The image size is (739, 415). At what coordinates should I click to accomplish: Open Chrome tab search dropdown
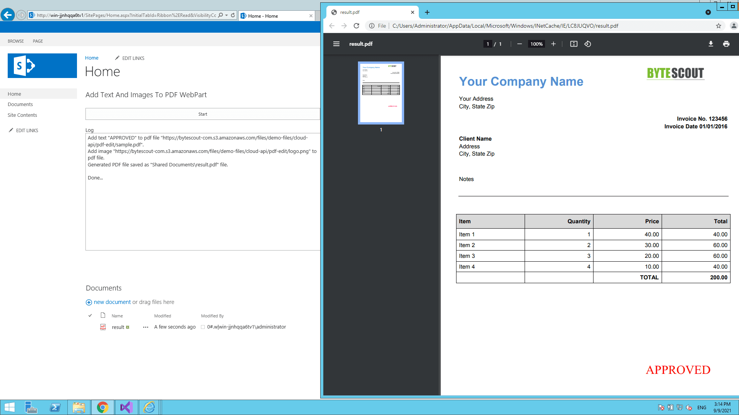(x=708, y=12)
